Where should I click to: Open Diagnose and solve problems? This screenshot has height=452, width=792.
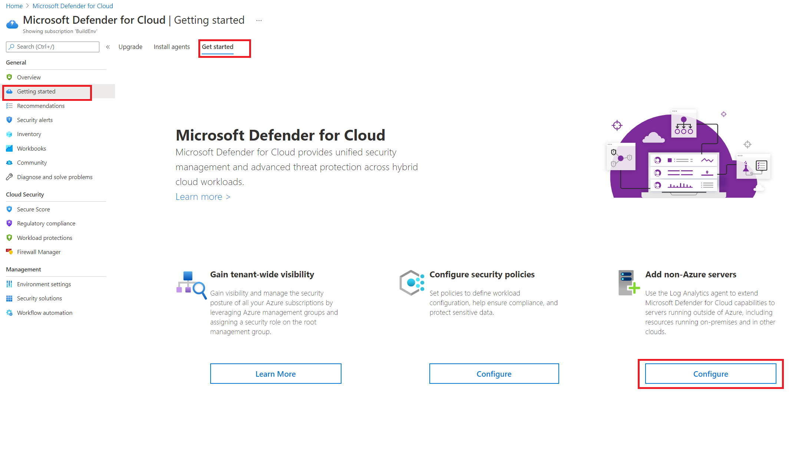pos(55,177)
